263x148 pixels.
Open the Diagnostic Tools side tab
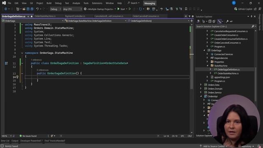[x=260, y=22]
